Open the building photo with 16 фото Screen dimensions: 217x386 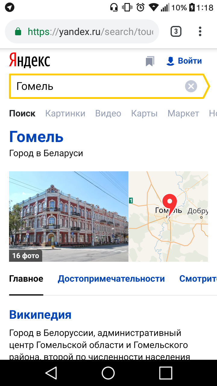pyautogui.click(x=69, y=216)
